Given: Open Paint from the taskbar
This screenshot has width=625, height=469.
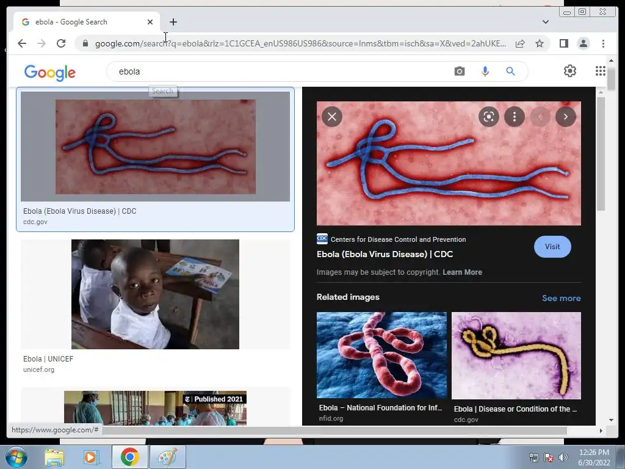Looking at the screenshot, I should click(167, 457).
